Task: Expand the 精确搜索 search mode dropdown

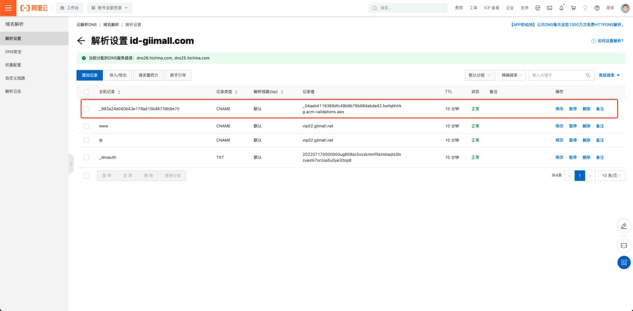Action: coord(512,76)
